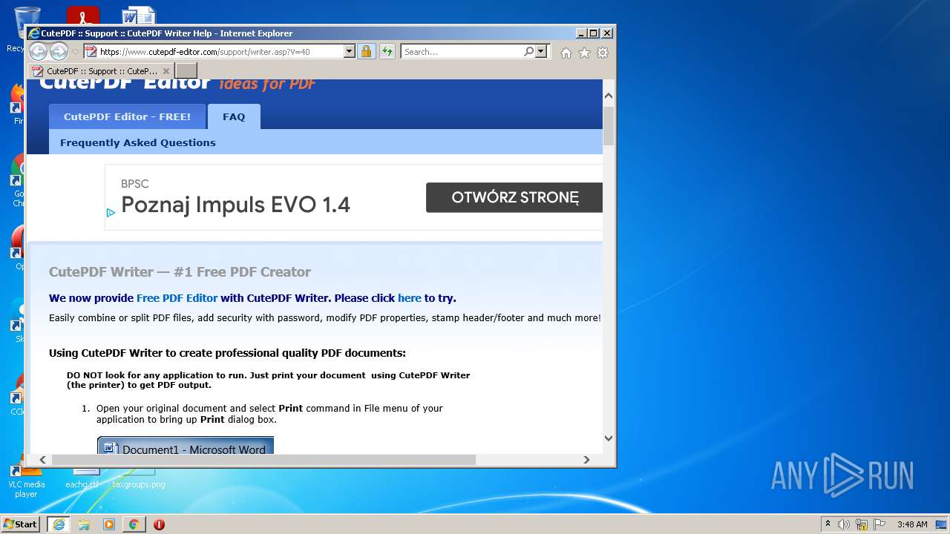Click the red stop-sign taskbar icon

(159, 524)
